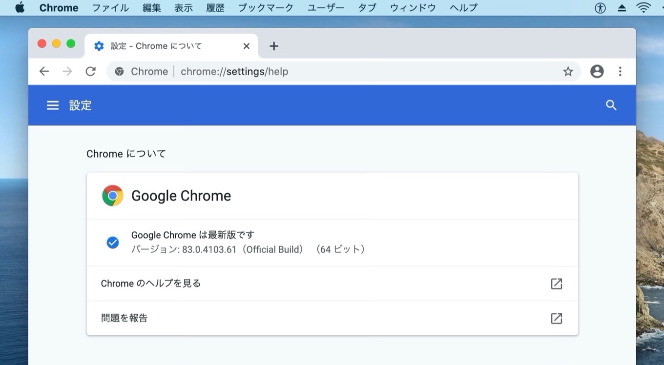The height and width of the screenshot is (365, 664).
Task: Open the profile avatar menu
Action: [x=597, y=72]
